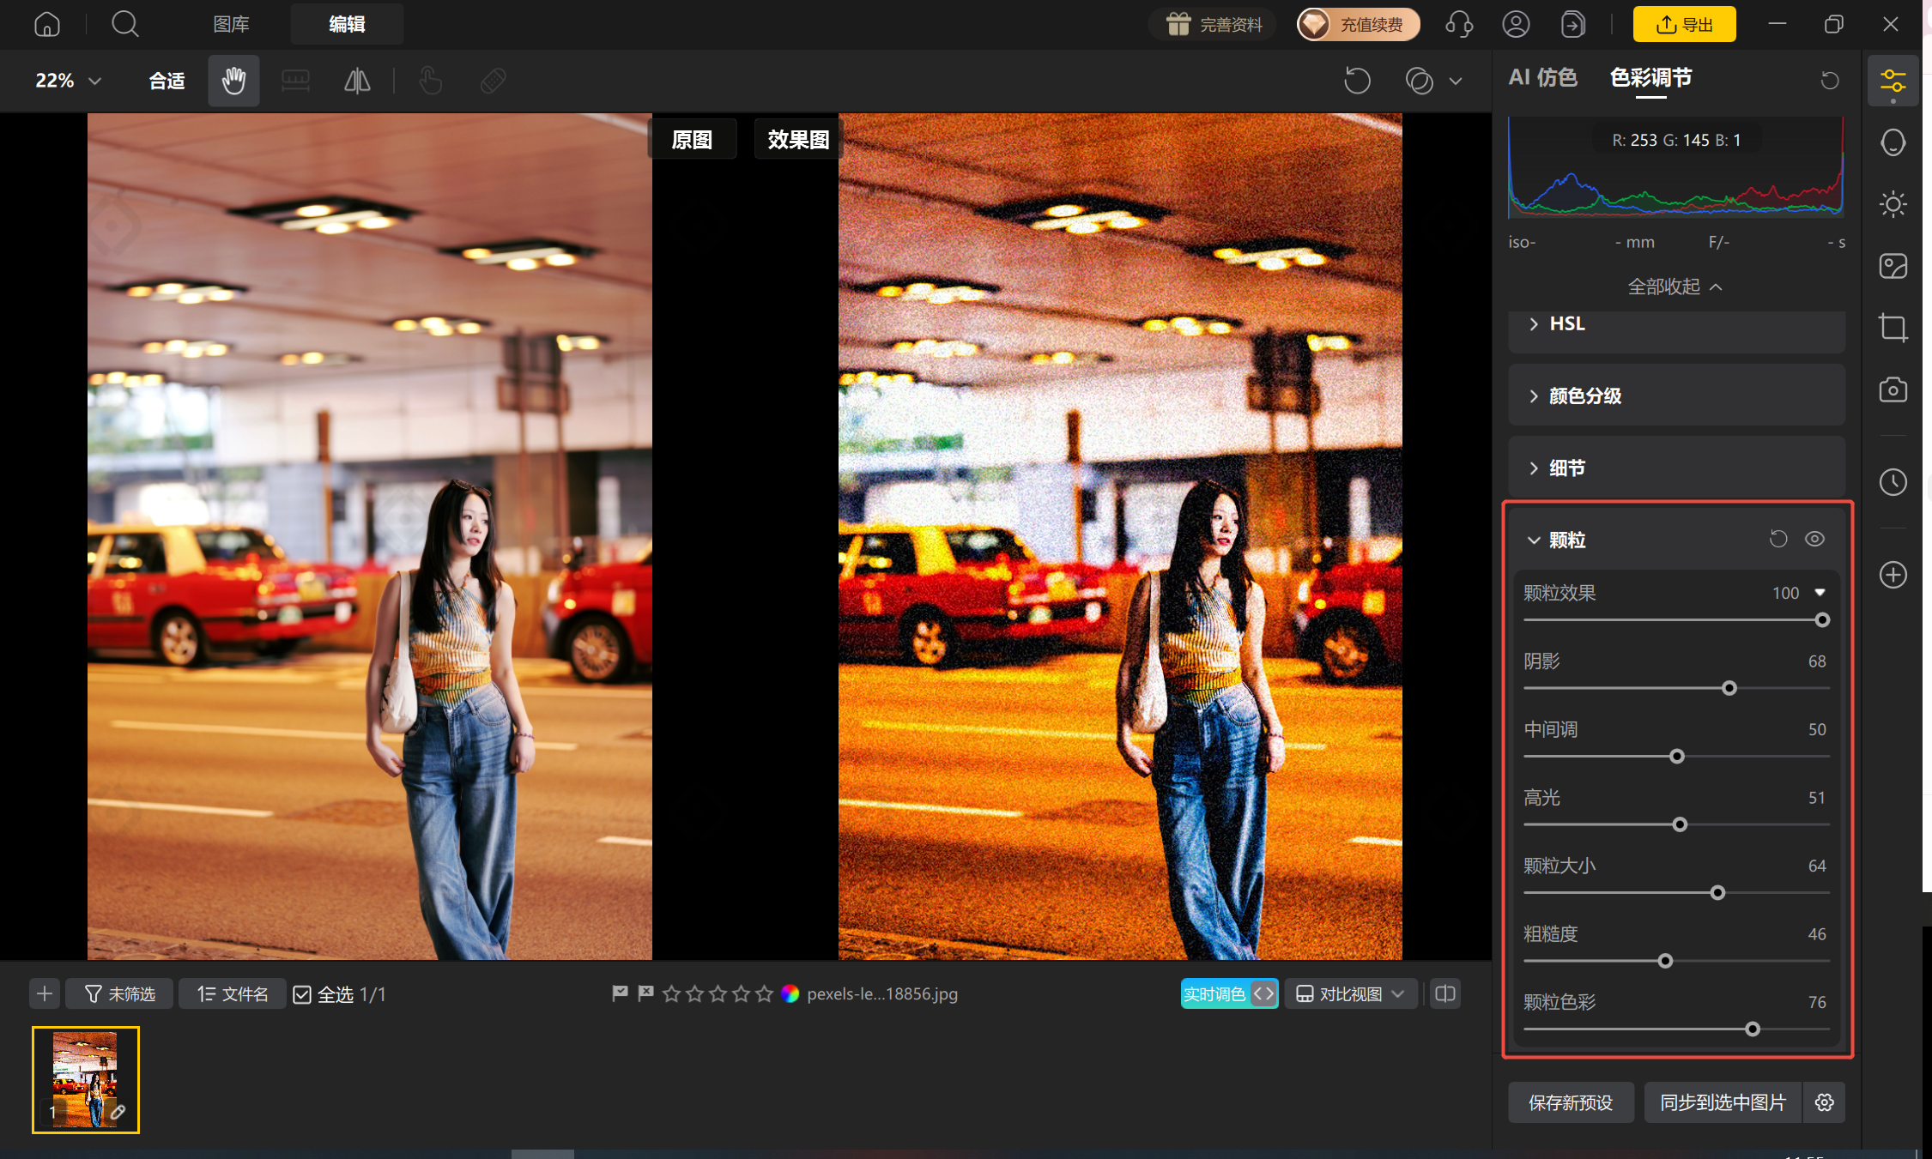The height and width of the screenshot is (1159, 1932).
Task: Open the 对比视图 dropdown
Action: 1351,993
